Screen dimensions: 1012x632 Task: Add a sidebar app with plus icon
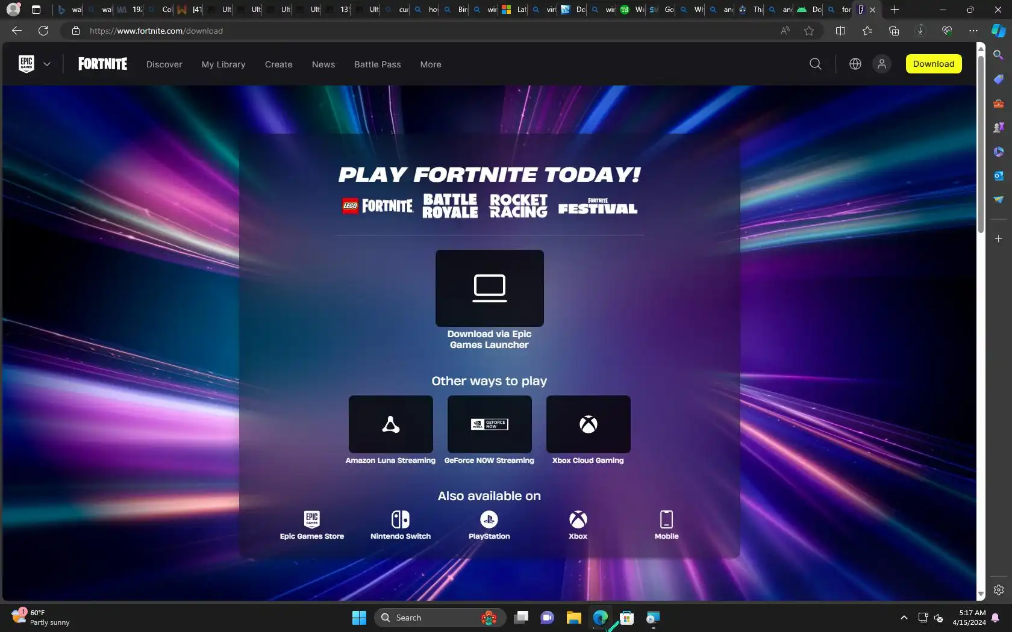[x=999, y=239]
